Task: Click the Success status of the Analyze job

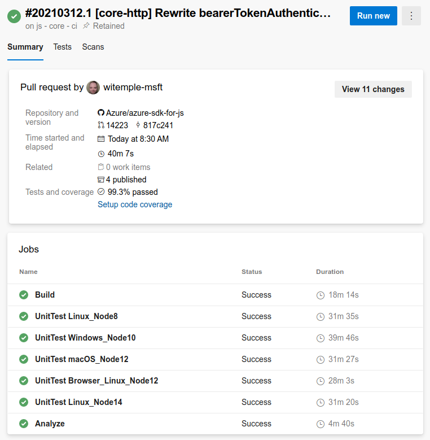Action: (256, 424)
